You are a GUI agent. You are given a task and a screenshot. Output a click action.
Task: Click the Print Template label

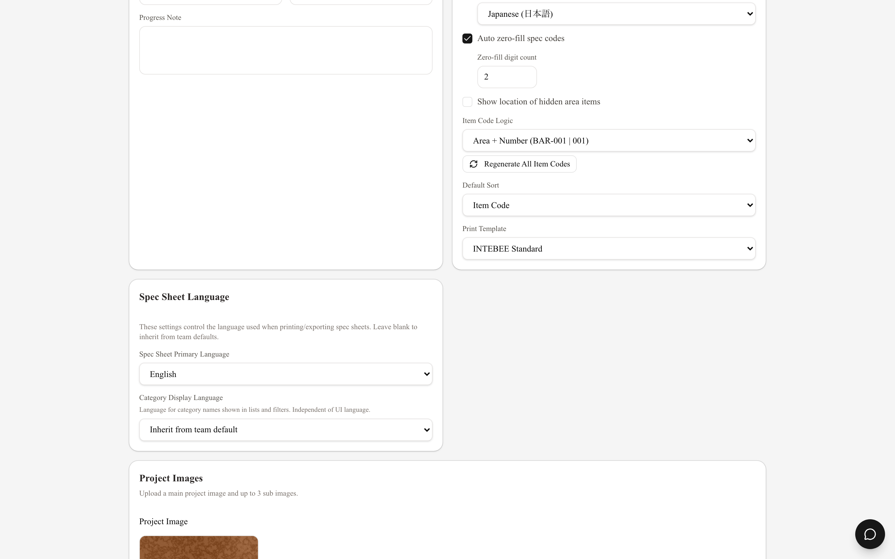(484, 229)
